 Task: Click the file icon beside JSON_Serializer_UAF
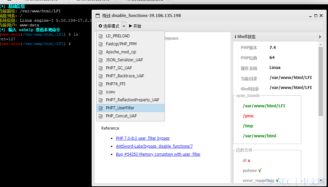point(101,60)
